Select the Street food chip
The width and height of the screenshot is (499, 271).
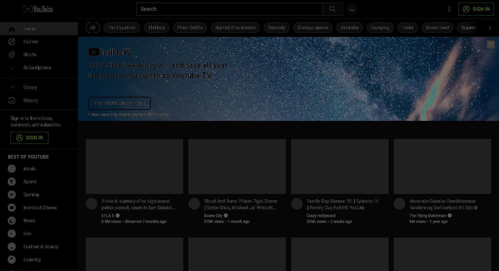coord(437,28)
